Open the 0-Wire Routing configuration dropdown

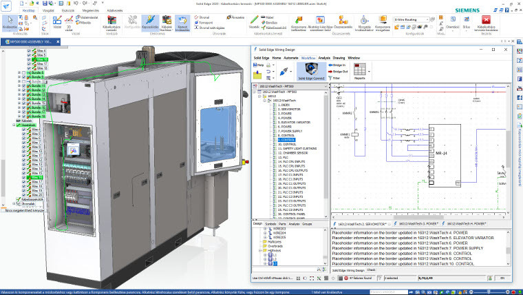click(x=427, y=20)
